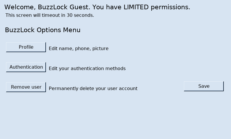Click 'Permanently delete your user account' text
Image resolution: width=231 pixels, height=139 pixels.
coord(93,89)
